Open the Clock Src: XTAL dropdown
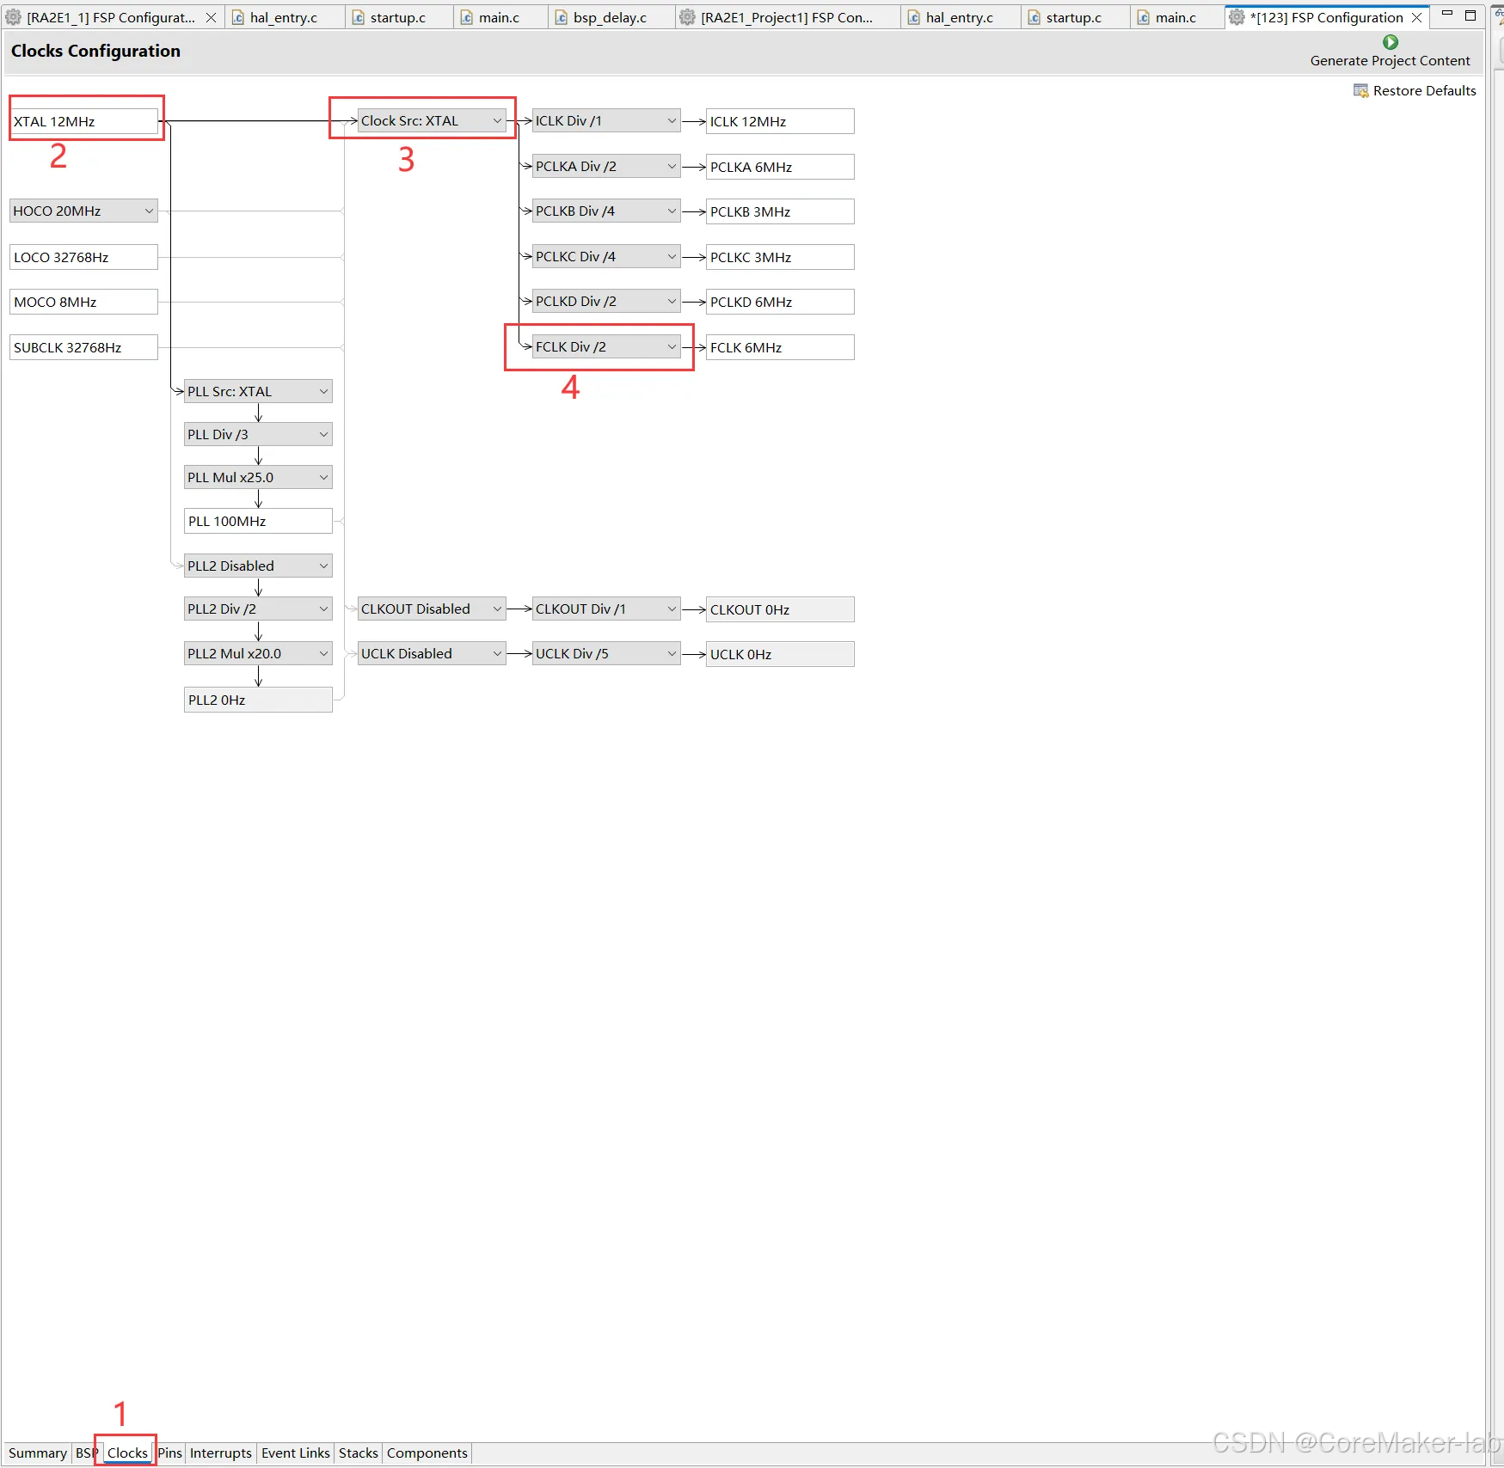 (x=499, y=120)
